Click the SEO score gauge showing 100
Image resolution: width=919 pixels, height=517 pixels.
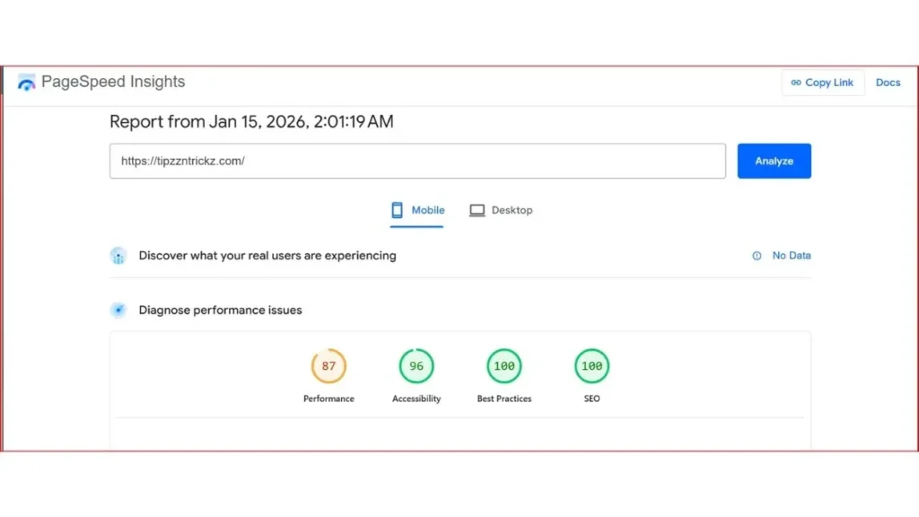pos(591,365)
